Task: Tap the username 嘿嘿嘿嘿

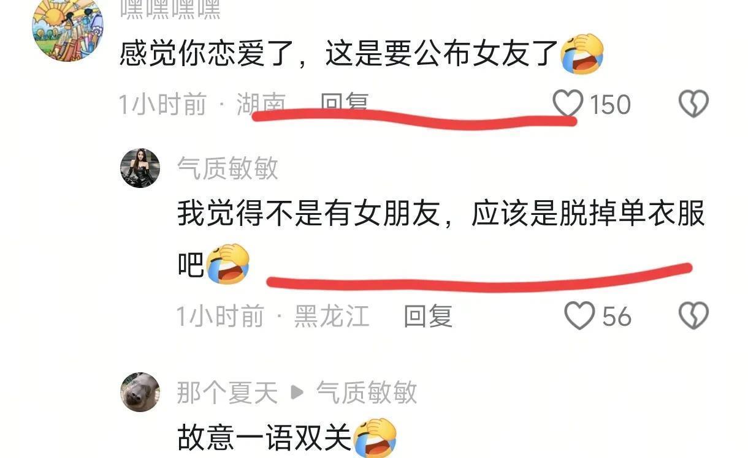Action: tap(170, 9)
